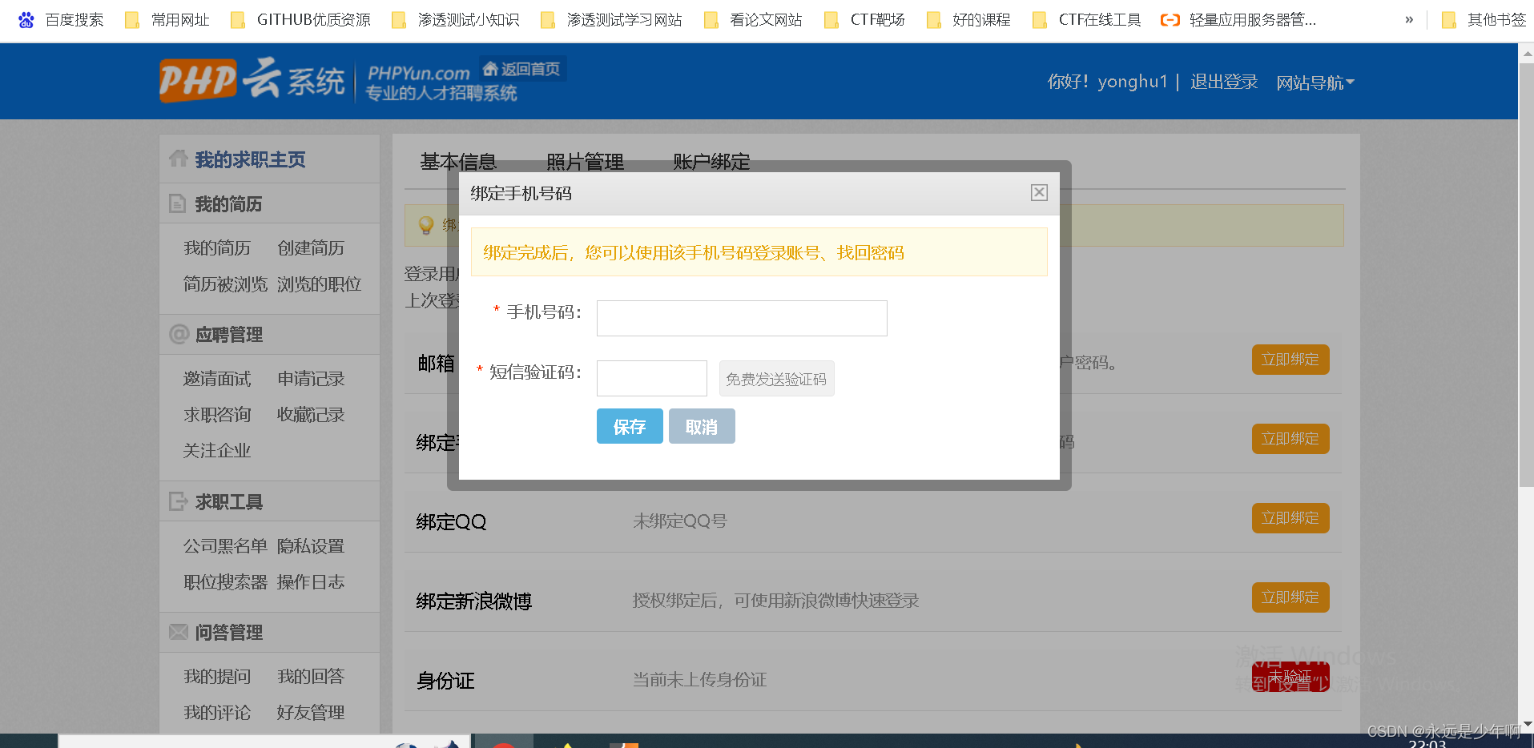1534x748 pixels.
Task: Click 免费发送验证码 button
Action: (776, 378)
